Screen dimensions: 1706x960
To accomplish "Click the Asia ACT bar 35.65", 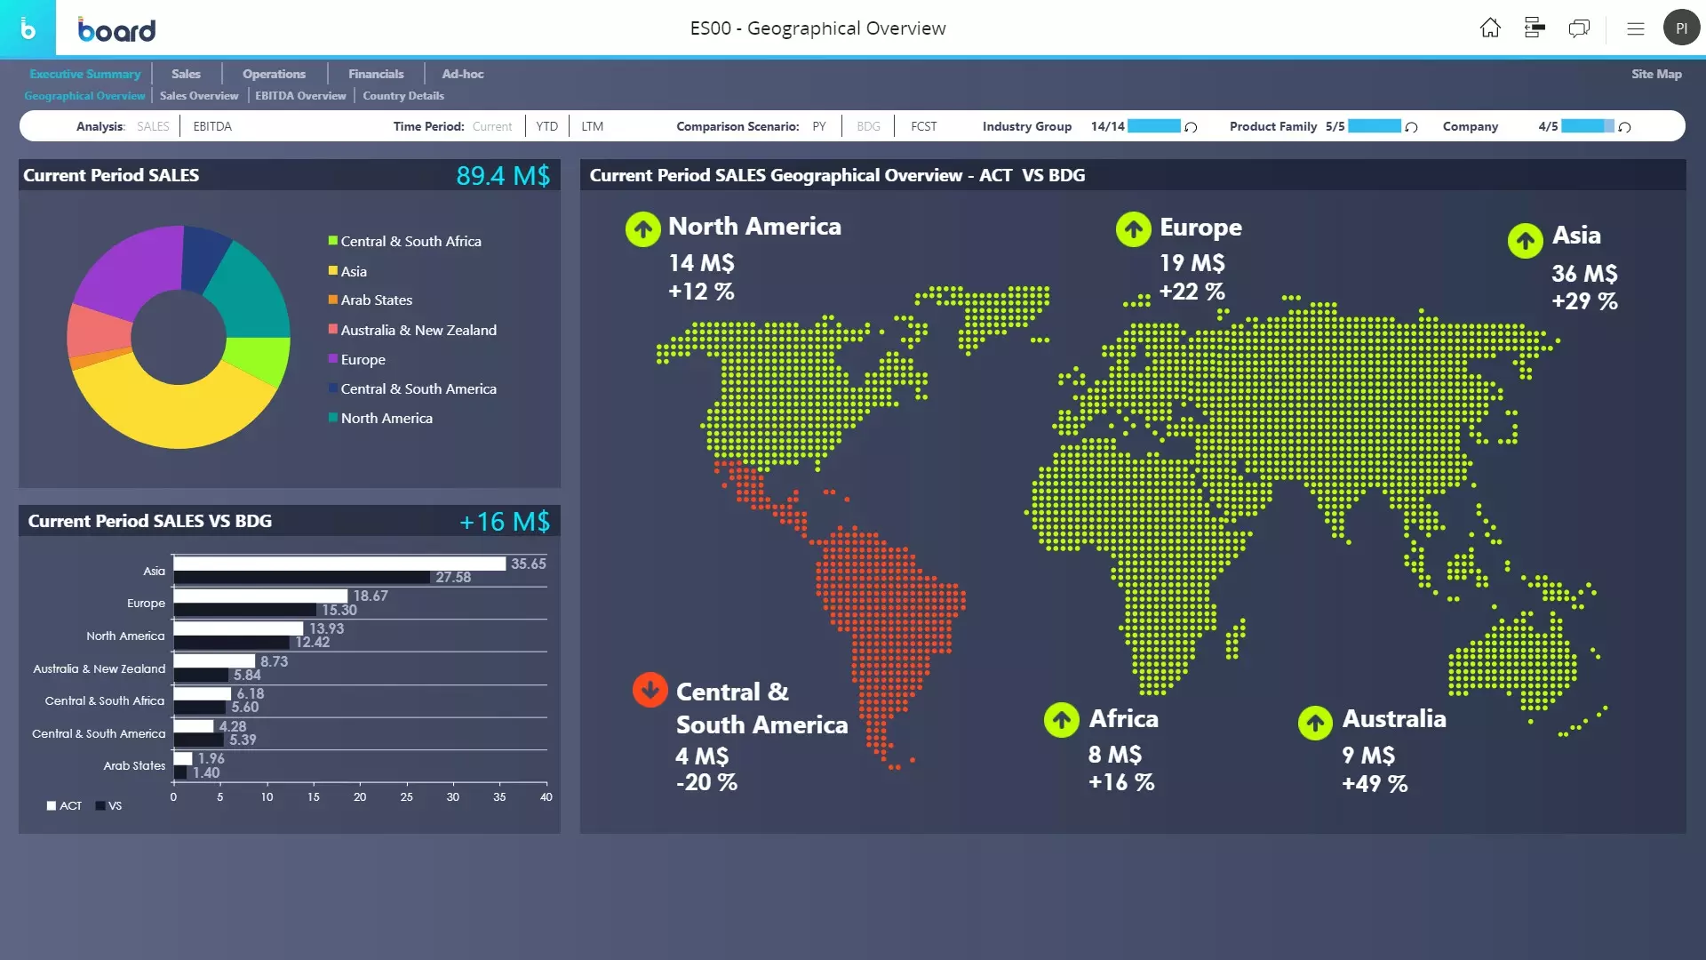I will [339, 564].
